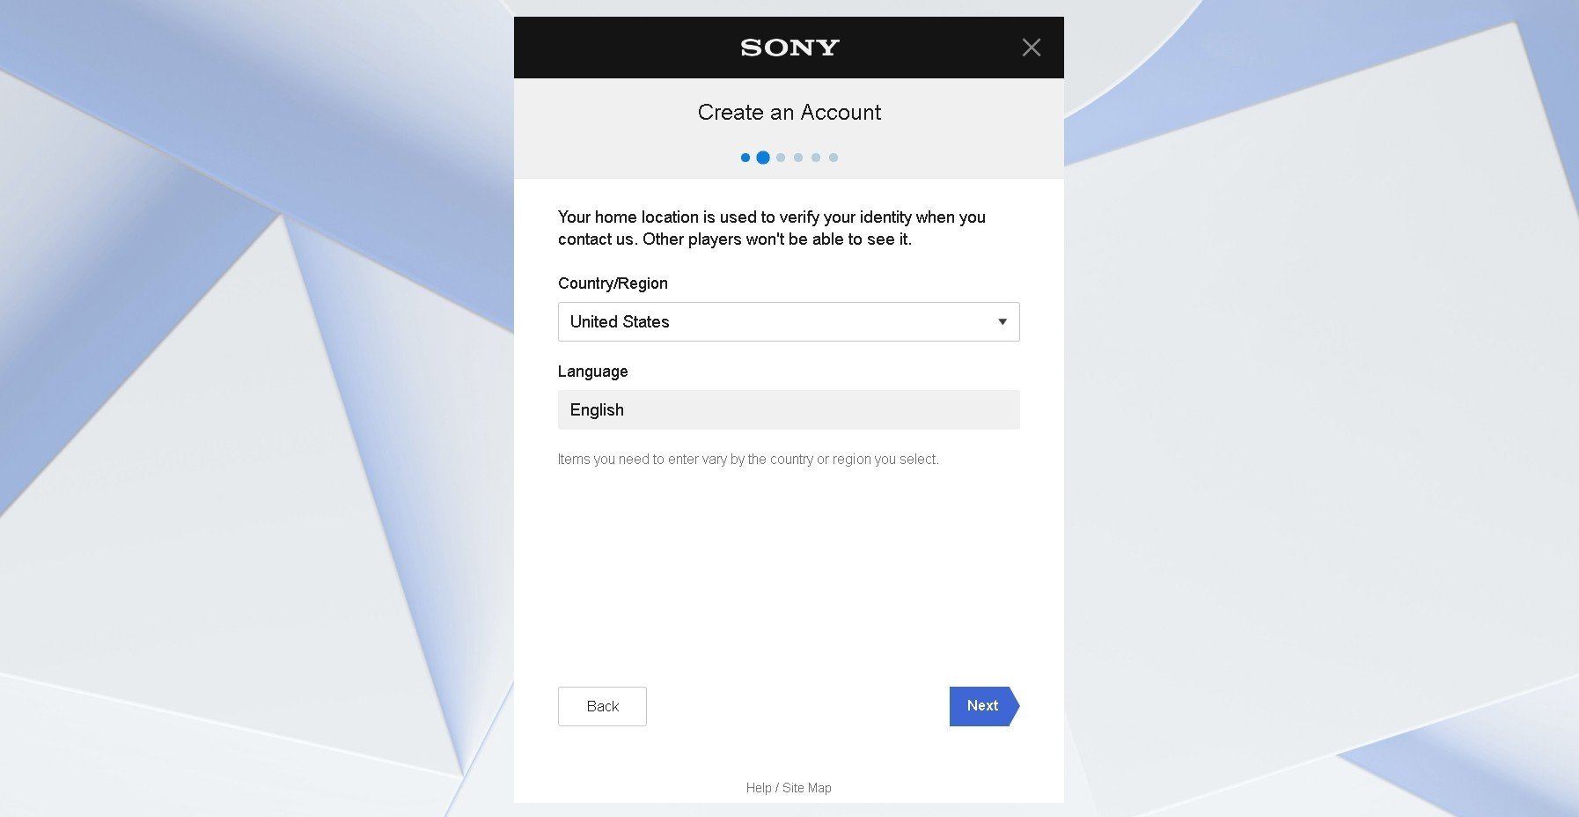1579x817 pixels.
Task: Open the Site Map footer link
Action: point(807,788)
